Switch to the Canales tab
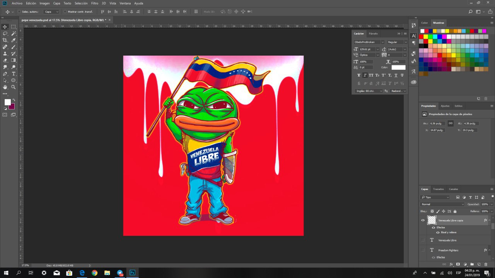The height and width of the screenshot is (278, 495). [453, 189]
